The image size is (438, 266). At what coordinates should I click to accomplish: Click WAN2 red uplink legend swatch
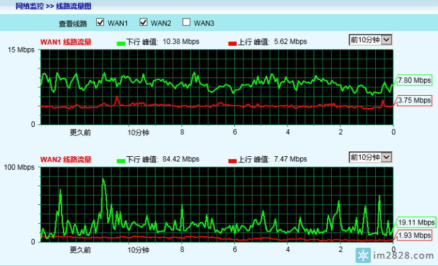click(x=232, y=160)
